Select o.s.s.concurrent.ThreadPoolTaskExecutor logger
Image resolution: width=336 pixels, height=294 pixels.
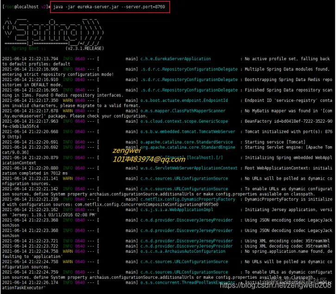(188, 282)
